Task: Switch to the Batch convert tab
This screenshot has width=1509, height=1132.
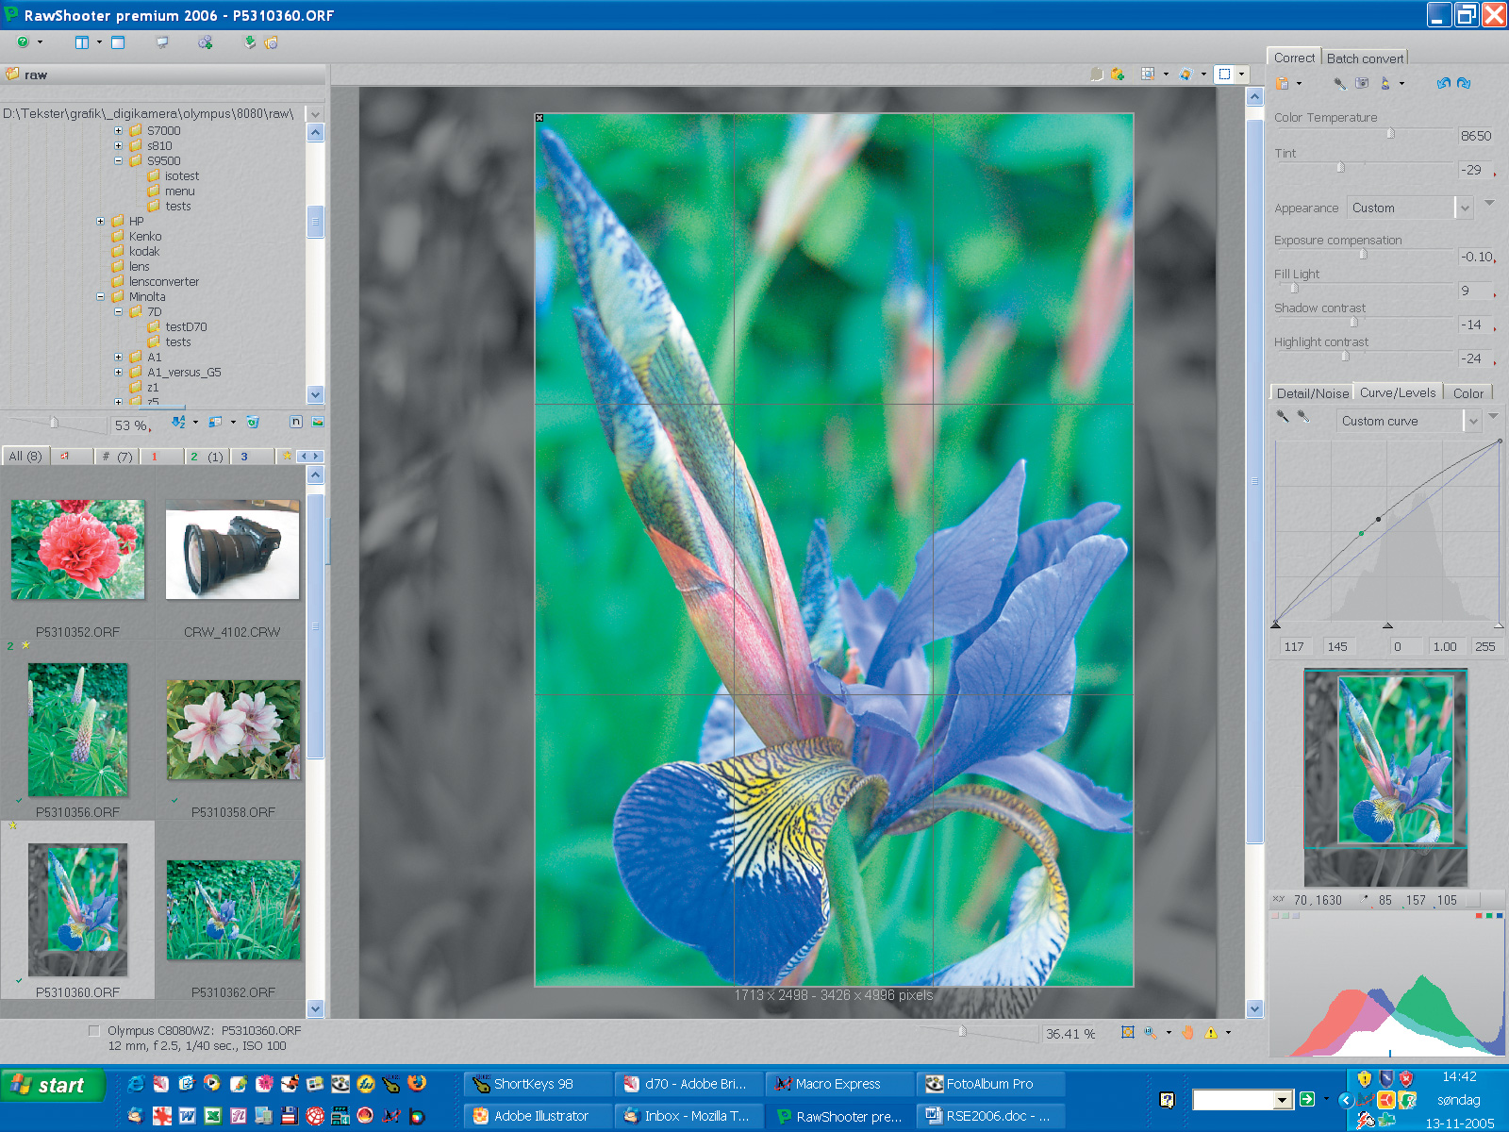Action: pyautogui.click(x=1364, y=58)
